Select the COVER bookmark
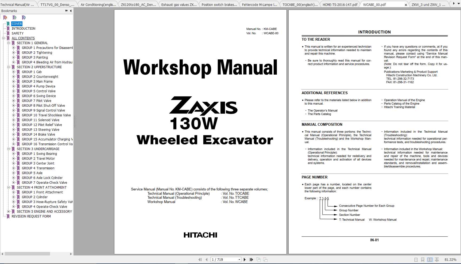461x264 pixels. pyautogui.click(x=17, y=24)
